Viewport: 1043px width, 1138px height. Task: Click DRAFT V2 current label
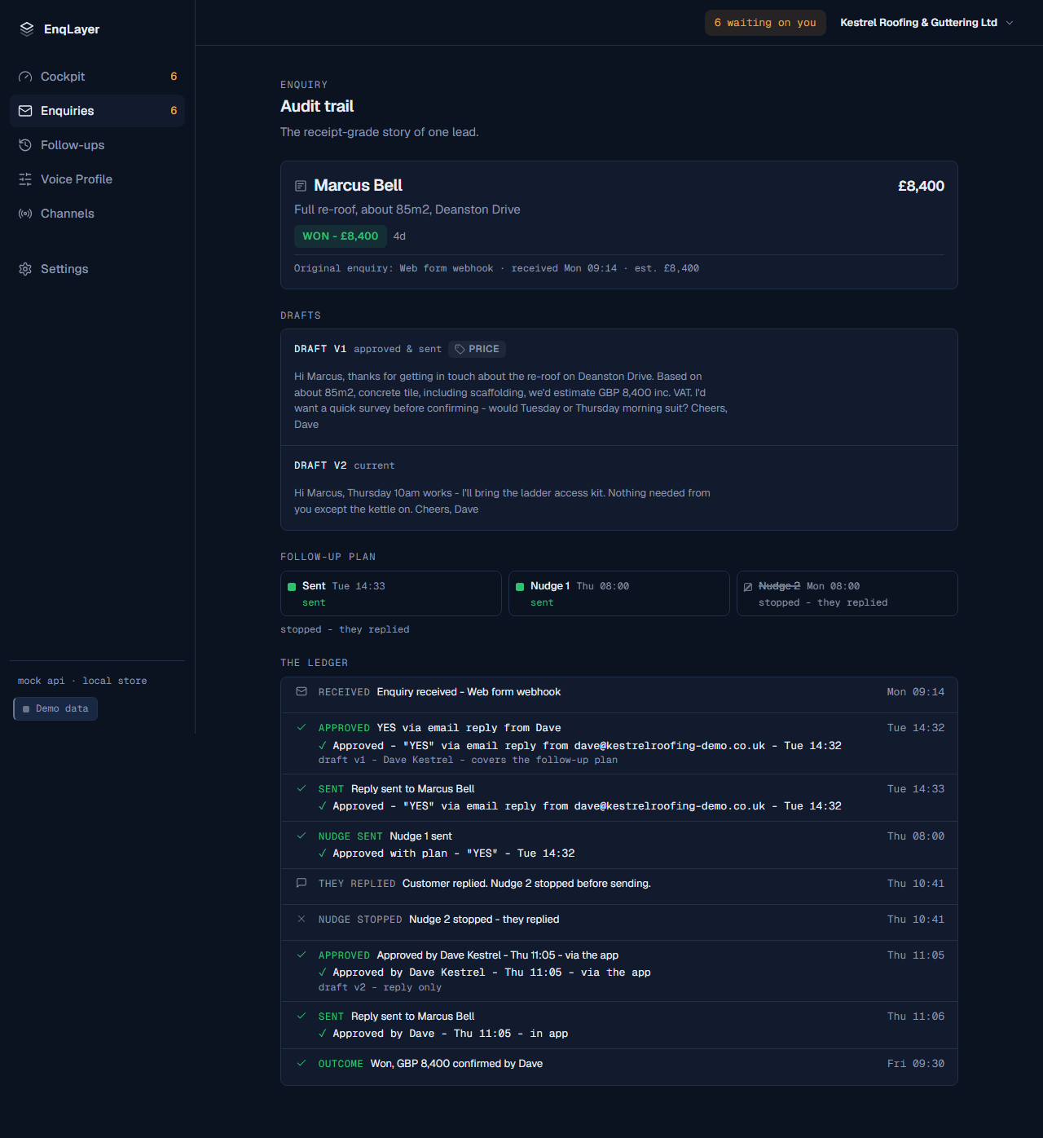pyautogui.click(x=344, y=465)
